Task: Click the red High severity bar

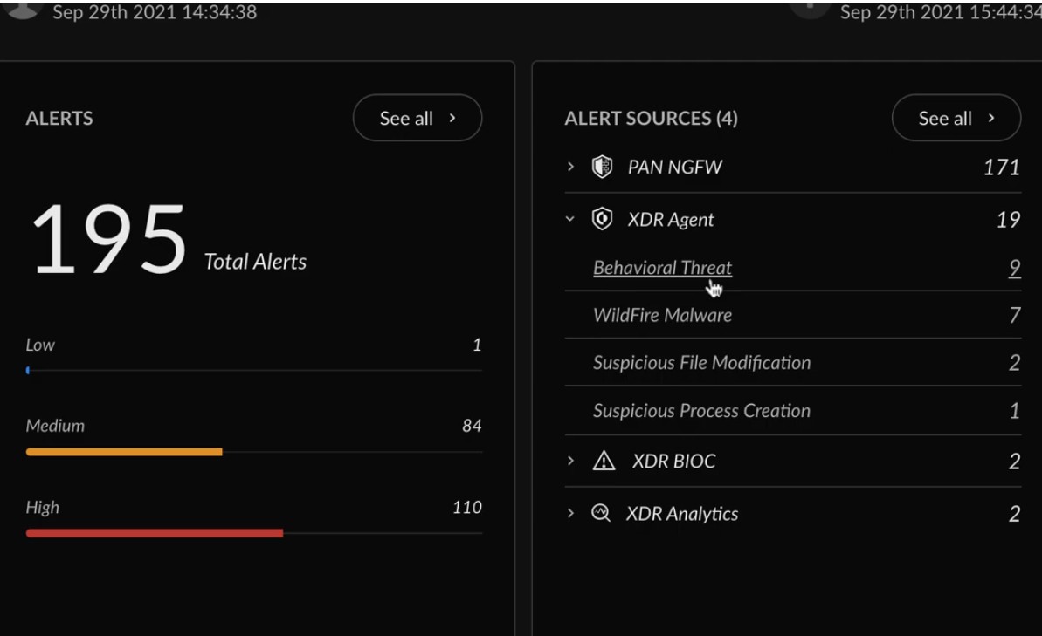Action: point(155,533)
